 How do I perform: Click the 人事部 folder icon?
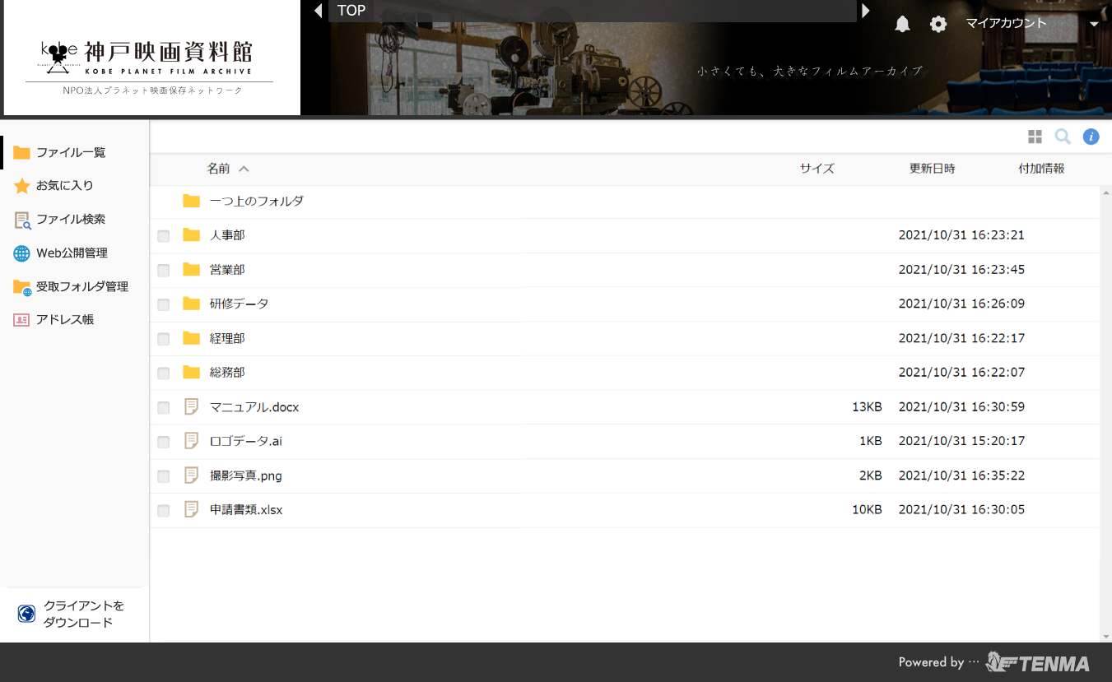192,235
